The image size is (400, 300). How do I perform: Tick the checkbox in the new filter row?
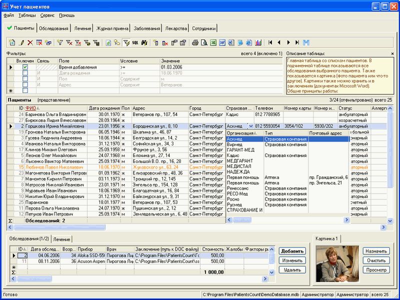pos(25,90)
